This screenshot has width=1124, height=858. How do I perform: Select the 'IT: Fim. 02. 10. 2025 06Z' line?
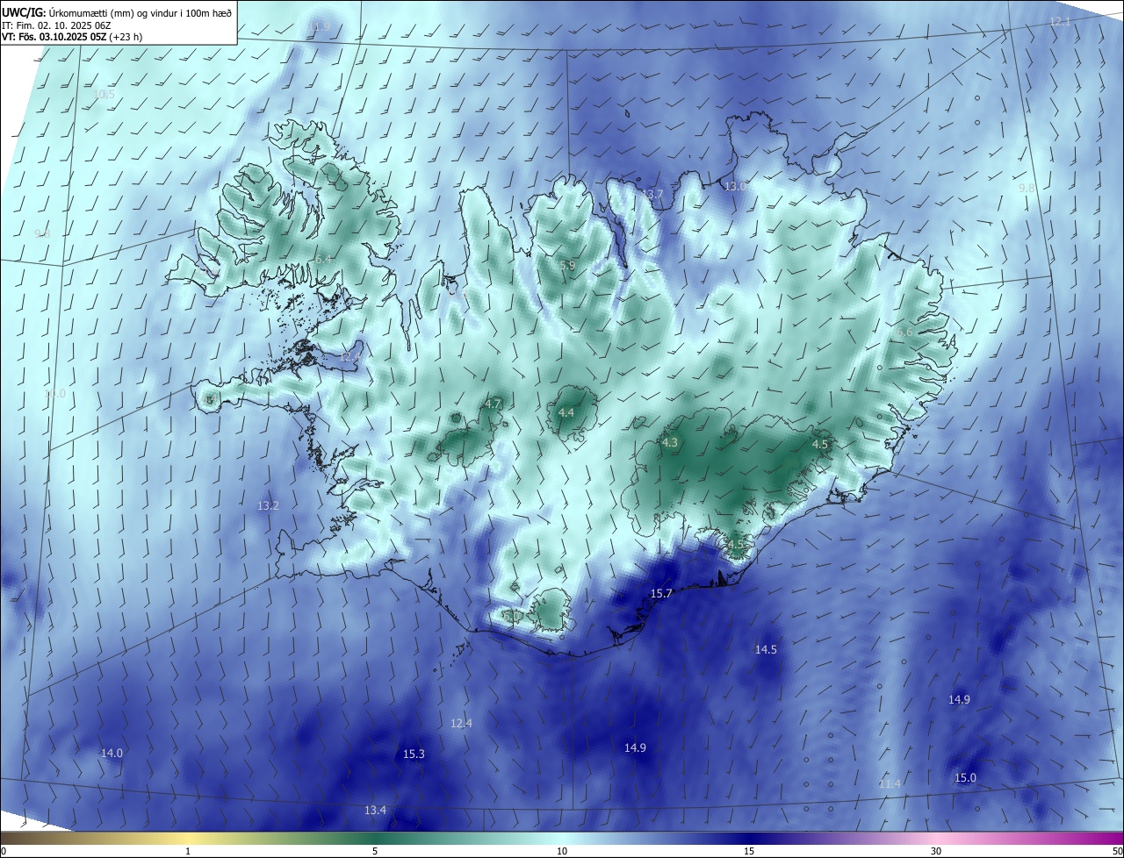(x=56, y=25)
